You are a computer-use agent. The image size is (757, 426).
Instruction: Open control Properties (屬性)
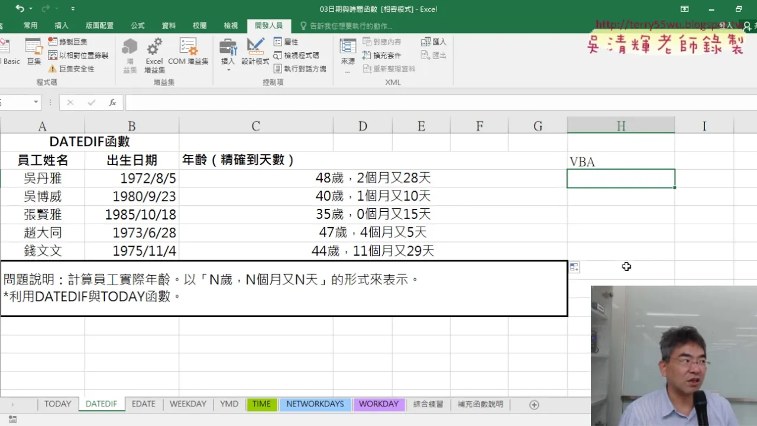coord(286,42)
